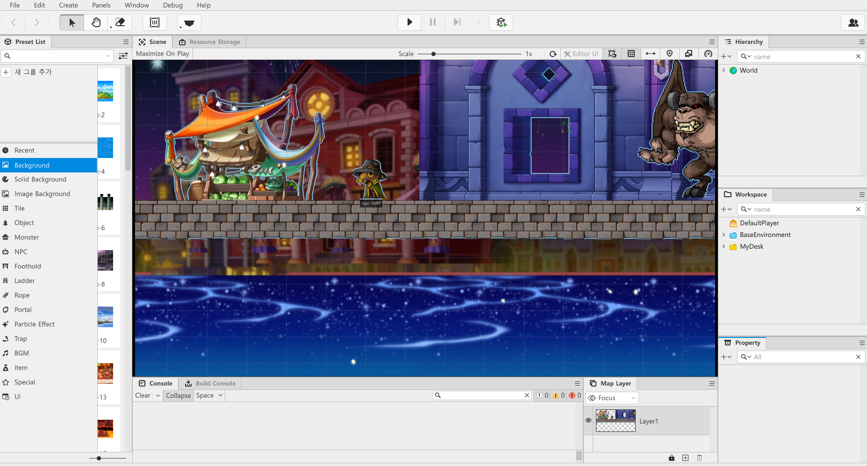Viewport: 867px width, 466px height.
Task: Start playing the world
Action: (409, 22)
